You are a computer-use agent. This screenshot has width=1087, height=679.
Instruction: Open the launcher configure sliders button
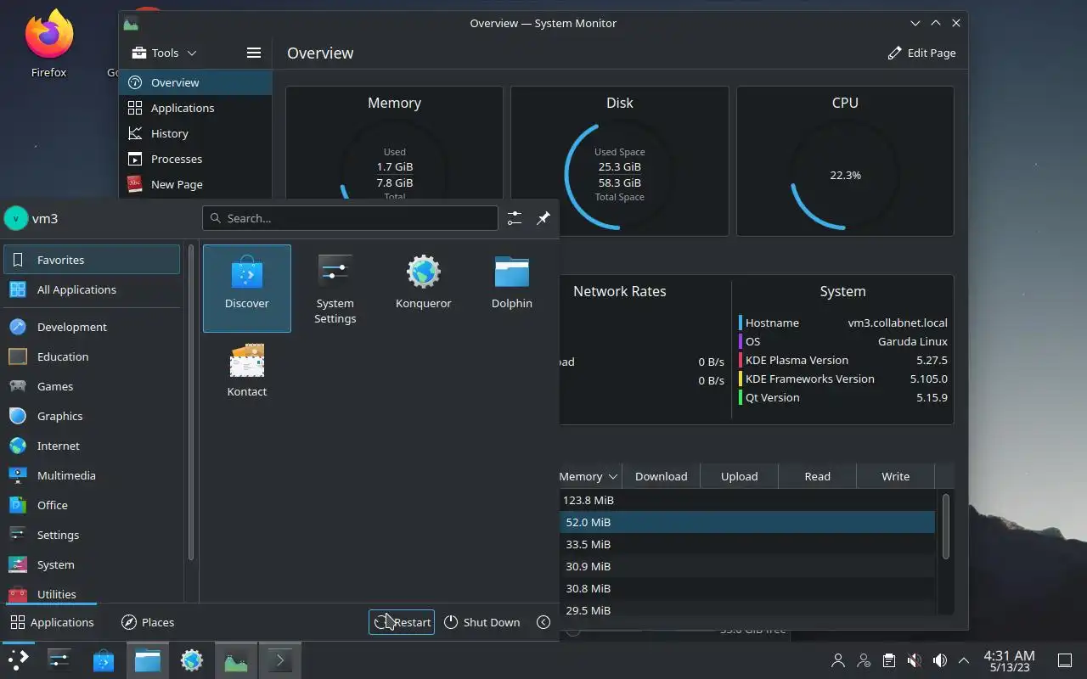pyautogui.click(x=515, y=218)
